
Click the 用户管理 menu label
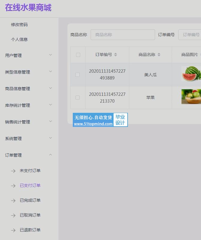pyautogui.click(x=13, y=55)
